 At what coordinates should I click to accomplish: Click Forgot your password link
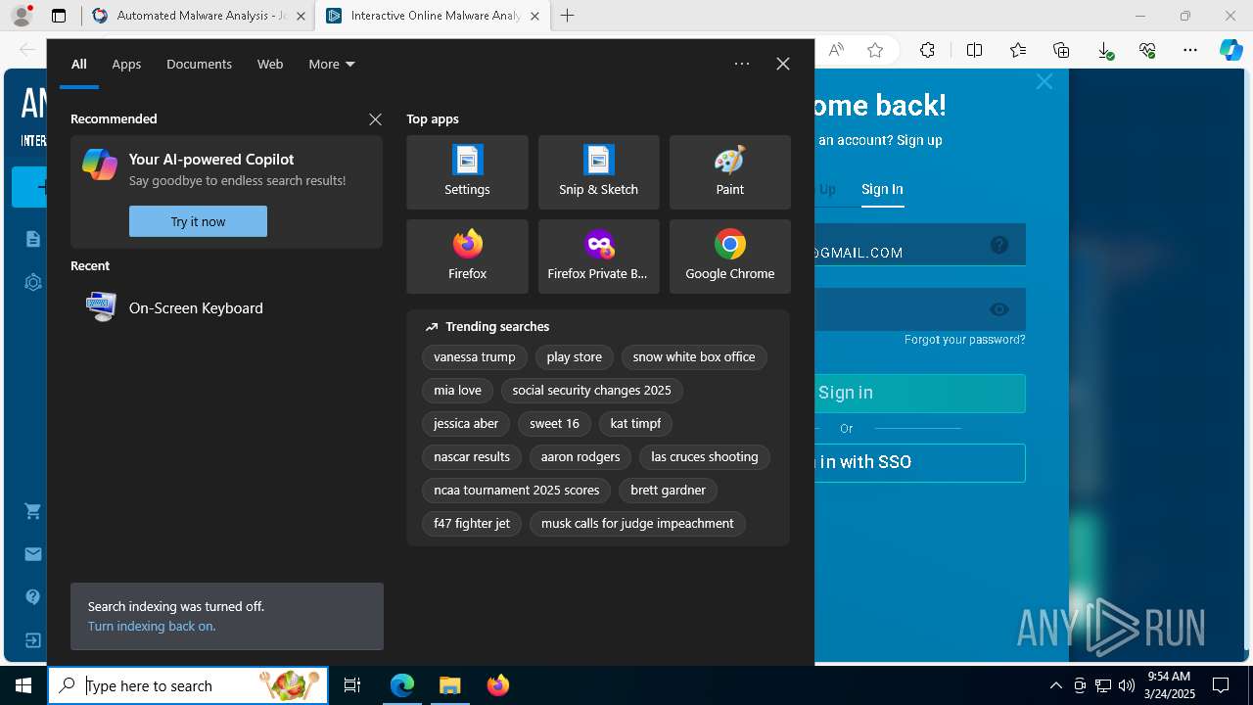965,340
